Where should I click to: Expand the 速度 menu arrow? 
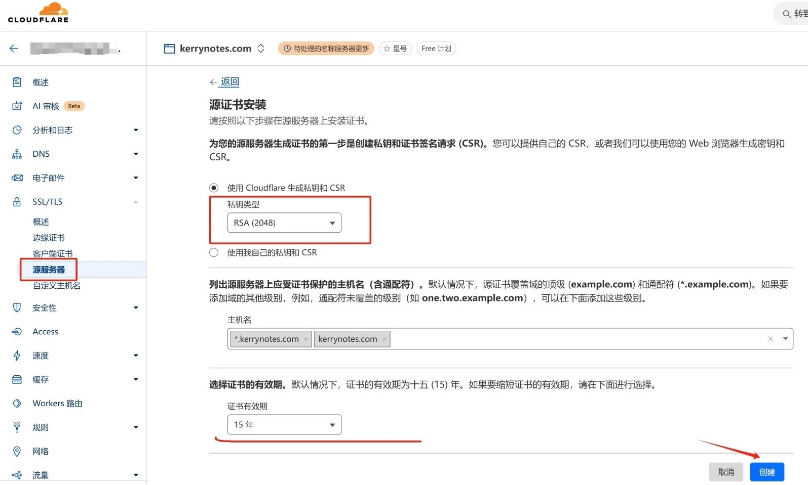click(x=136, y=356)
